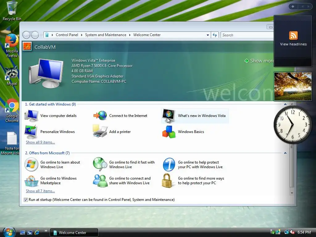The width and height of the screenshot is (316, 237).
Task: Click the Add a printer icon
Action: (x=100, y=131)
